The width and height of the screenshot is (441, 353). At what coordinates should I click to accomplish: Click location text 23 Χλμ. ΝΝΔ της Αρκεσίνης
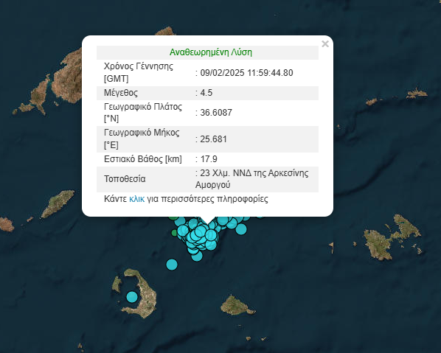[x=254, y=173]
